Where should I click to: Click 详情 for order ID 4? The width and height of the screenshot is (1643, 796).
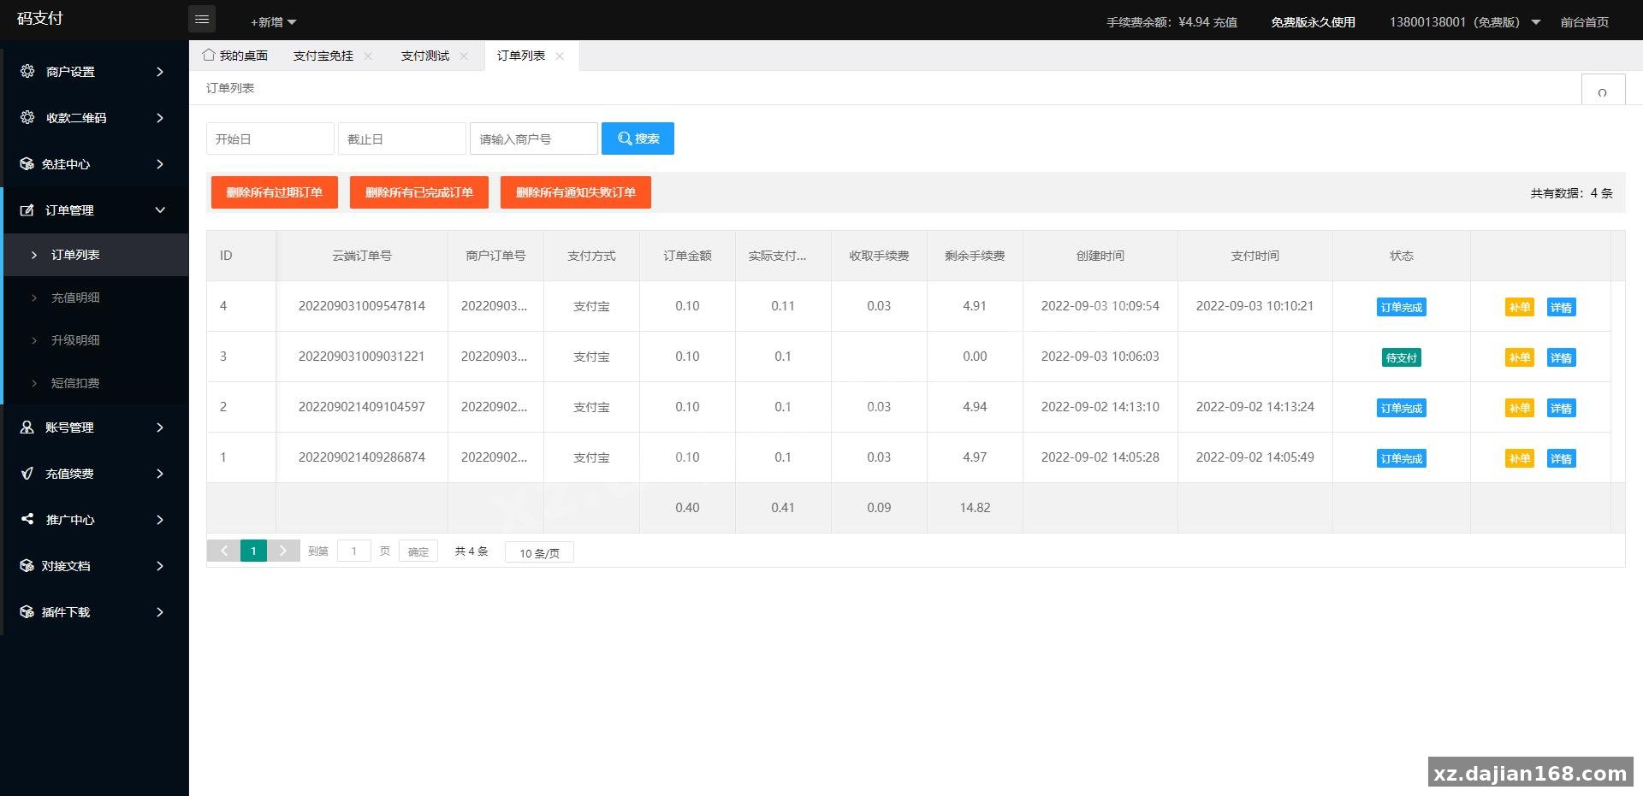coord(1562,307)
